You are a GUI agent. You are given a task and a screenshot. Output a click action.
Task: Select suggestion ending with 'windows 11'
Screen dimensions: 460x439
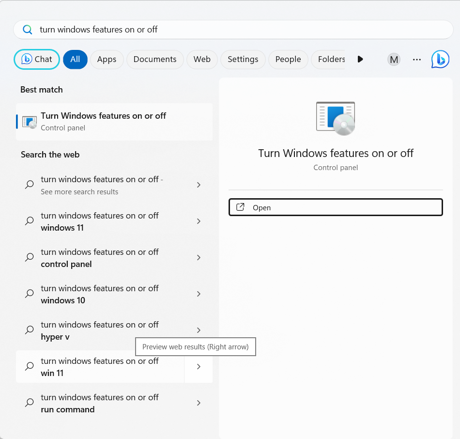coord(100,221)
